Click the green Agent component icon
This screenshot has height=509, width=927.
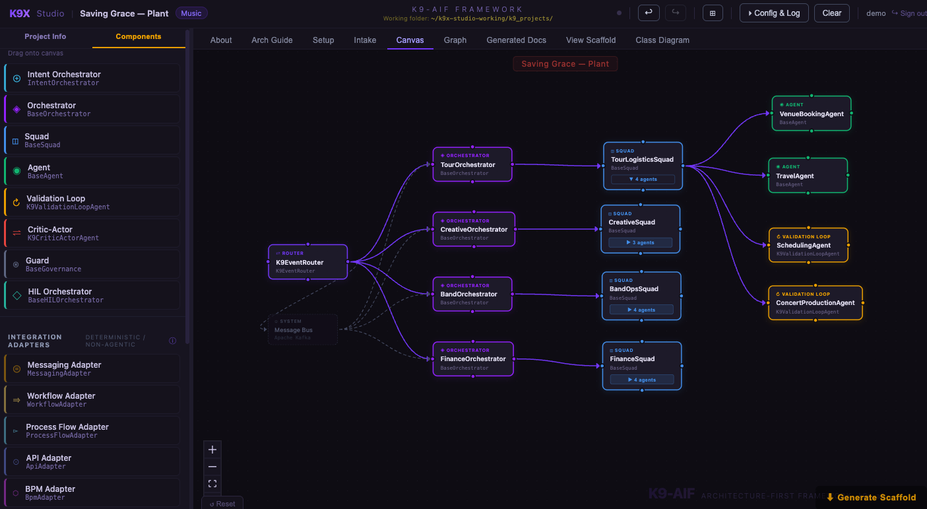click(x=16, y=172)
